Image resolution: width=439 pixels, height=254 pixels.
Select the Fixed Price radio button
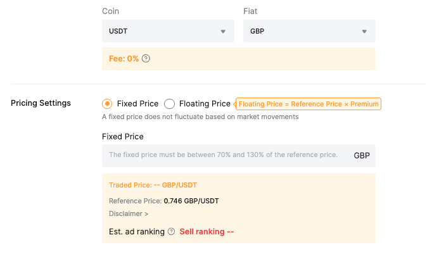(107, 104)
